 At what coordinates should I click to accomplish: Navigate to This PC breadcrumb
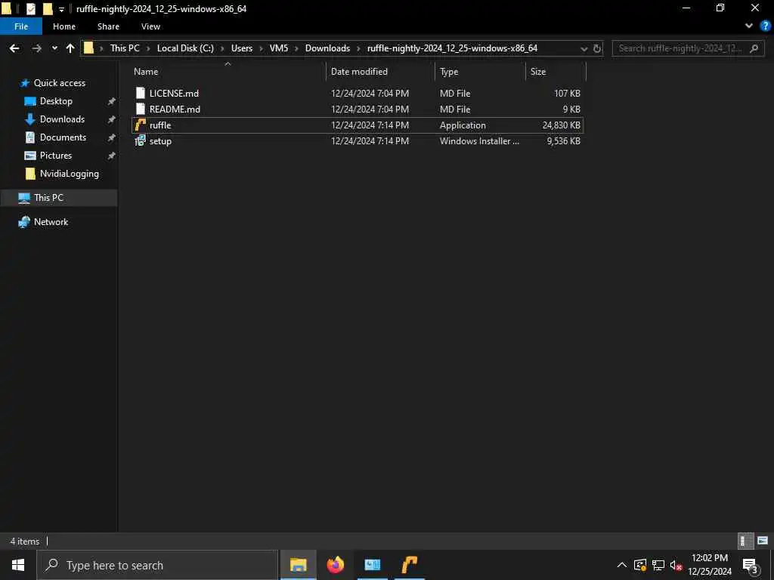(x=125, y=48)
